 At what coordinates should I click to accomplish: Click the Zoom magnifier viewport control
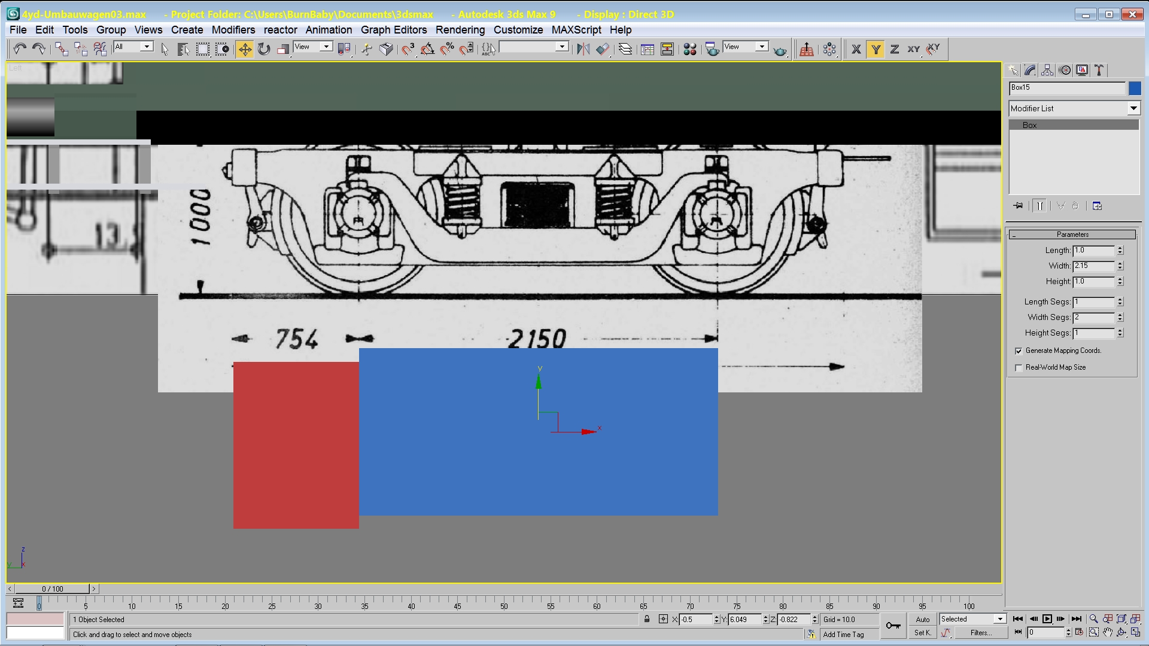[1094, 619]
